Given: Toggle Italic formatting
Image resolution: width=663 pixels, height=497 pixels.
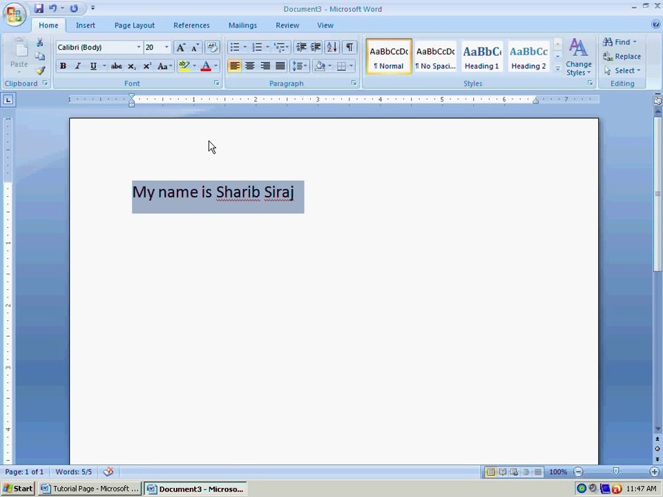Looking at the screenshot, I should point(78,66).
